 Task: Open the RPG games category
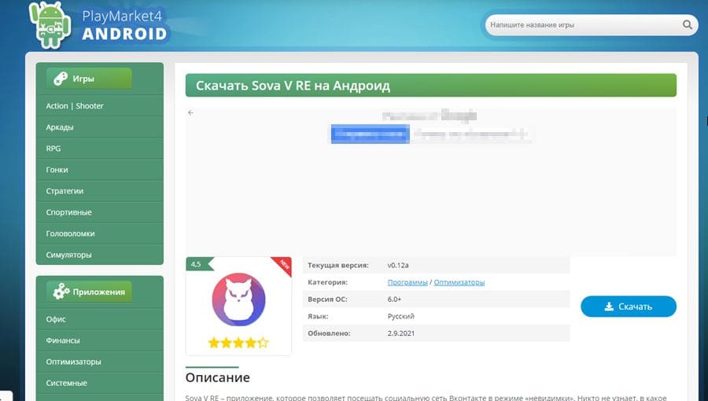point(100,149)
